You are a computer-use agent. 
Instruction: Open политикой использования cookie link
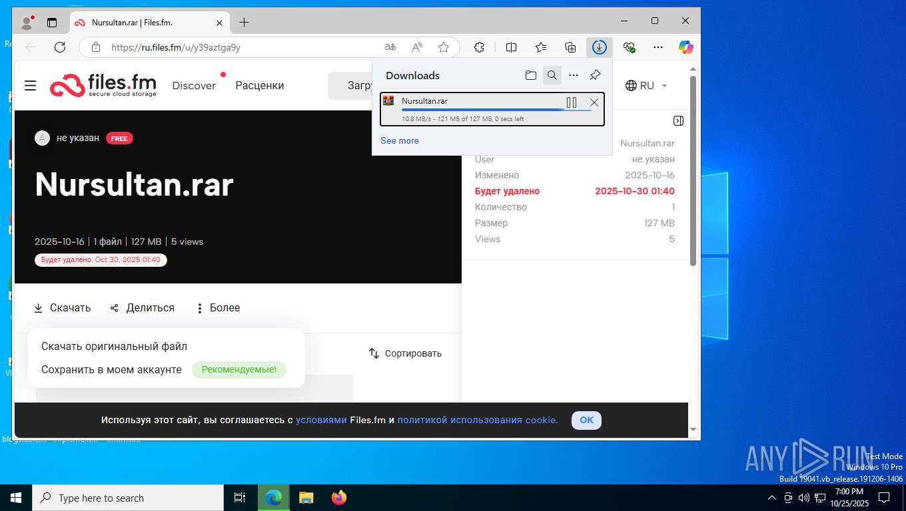(478, 420)
